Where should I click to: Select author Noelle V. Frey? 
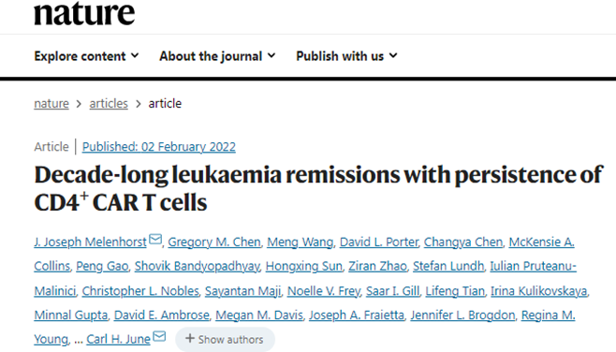pos(324,291)
